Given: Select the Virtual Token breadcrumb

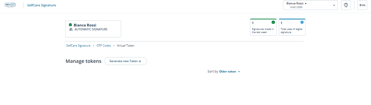Looking at the screenshot, I should point(126,46).
